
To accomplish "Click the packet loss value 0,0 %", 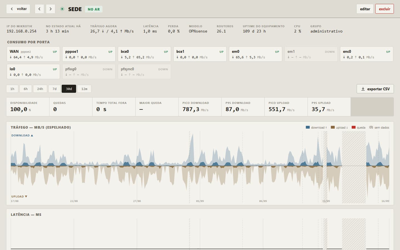I will coord(174,31).
